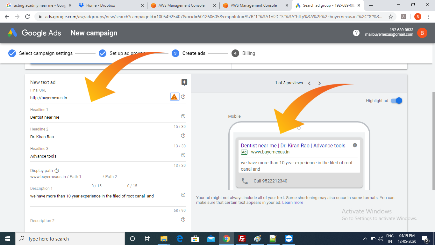Screen dimensions: 435x245
Task: Edit the Description 1 text field
Action: tap(104, 196)
